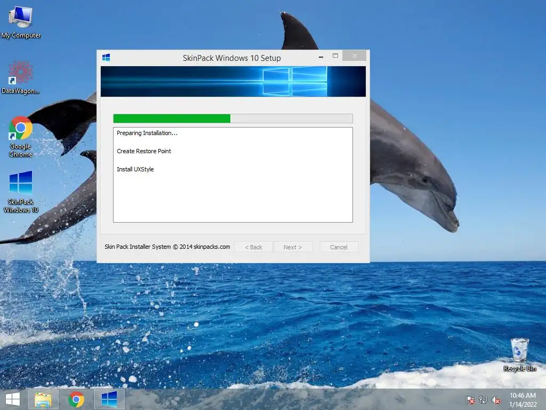Click the Windows Start button in taskbar

click(x=13, y=399)
